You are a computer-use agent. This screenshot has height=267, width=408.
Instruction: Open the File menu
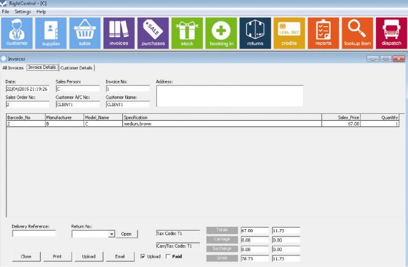point(5,12)
